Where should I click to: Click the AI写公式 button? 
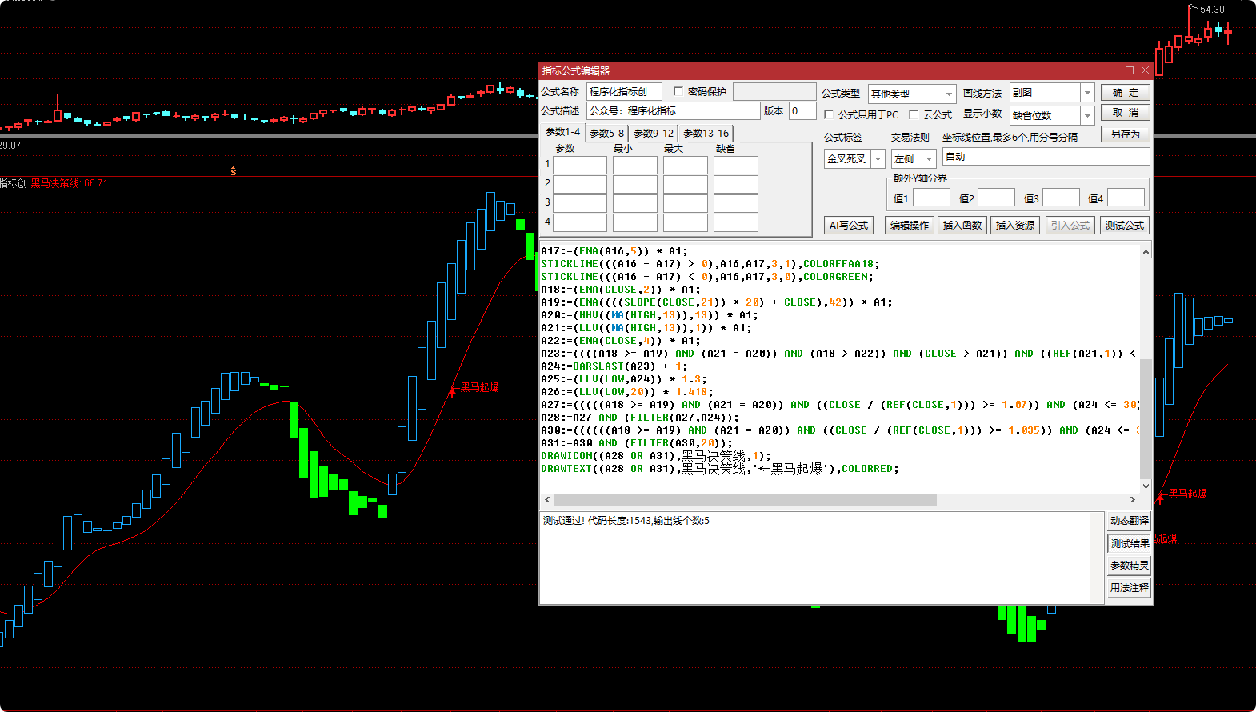point(848,226)
